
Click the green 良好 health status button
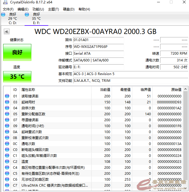pyautogui.click(x=17, y=52)
